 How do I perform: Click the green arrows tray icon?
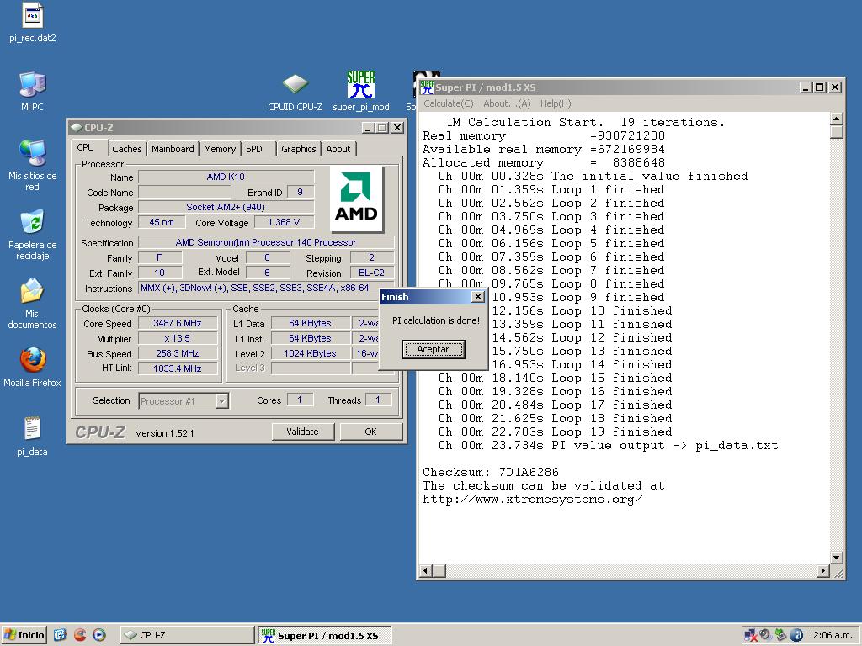[x=780, y=635]
